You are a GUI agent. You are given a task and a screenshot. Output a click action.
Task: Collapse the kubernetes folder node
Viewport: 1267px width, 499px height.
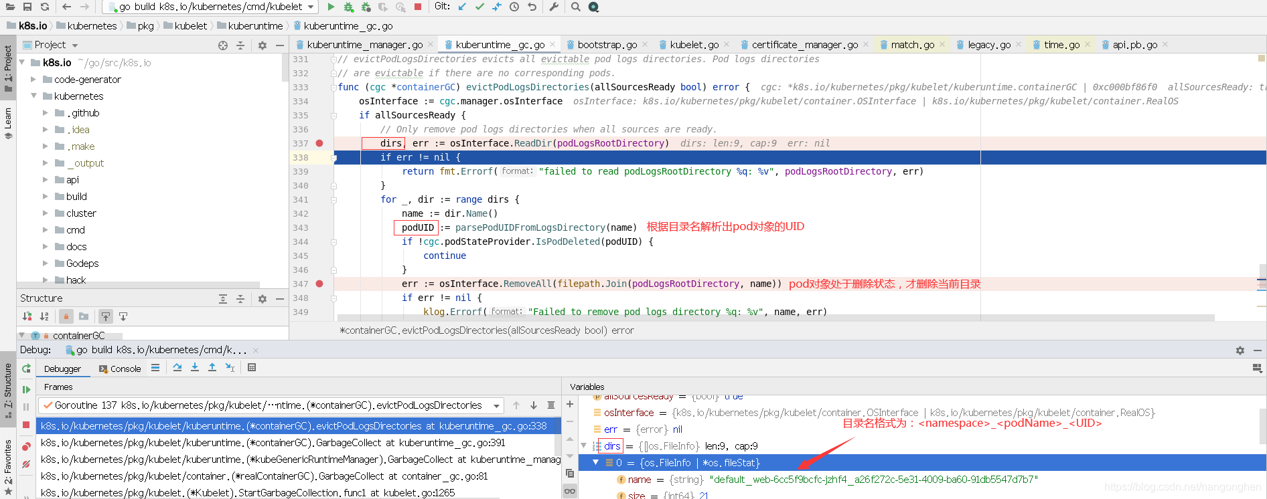pos(33,96)
